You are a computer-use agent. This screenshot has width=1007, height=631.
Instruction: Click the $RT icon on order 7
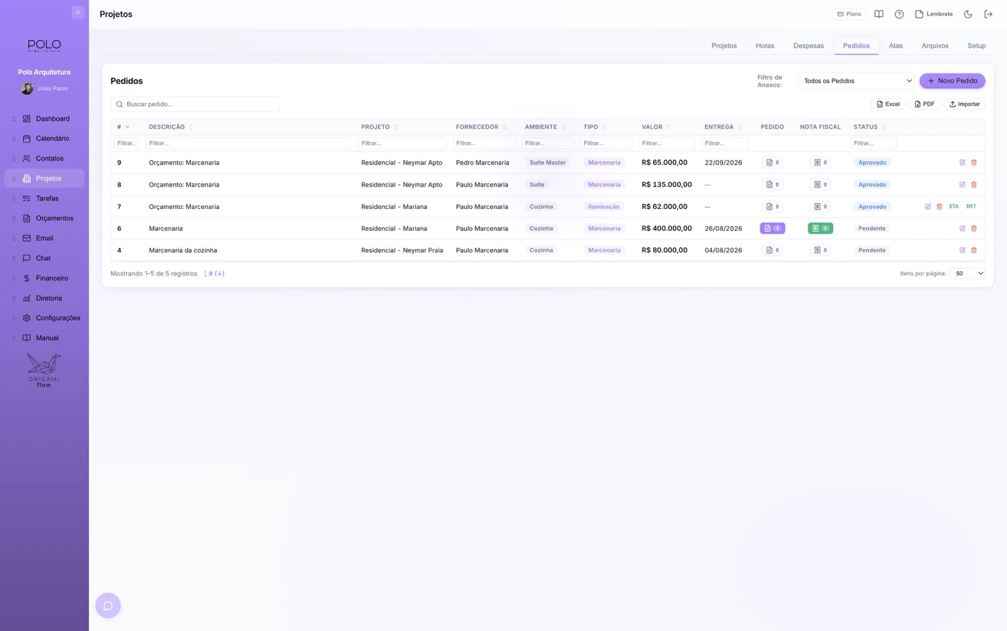coord(971,206)
